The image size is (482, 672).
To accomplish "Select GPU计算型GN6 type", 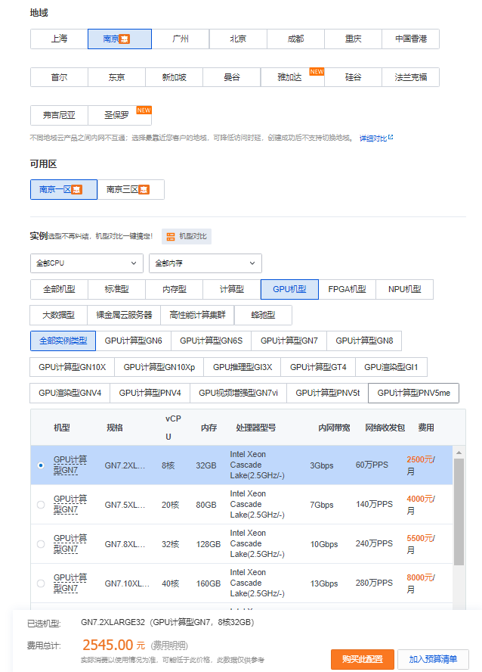I will 134,341.
